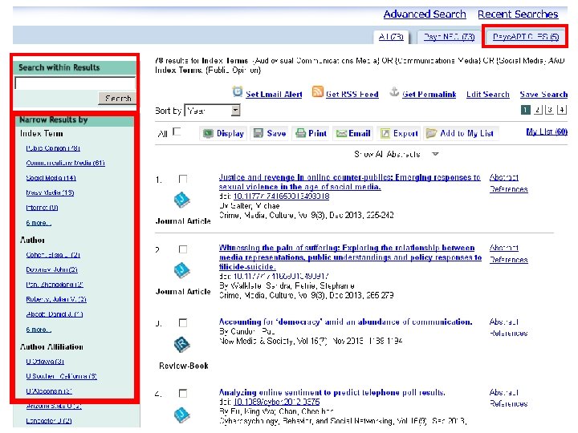Expand Show All Abstracts arrow

435,154
